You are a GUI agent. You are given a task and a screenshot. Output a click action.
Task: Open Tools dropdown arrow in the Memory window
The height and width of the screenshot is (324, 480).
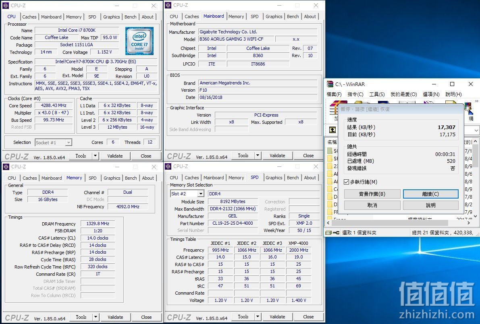(x=96, y=317)
